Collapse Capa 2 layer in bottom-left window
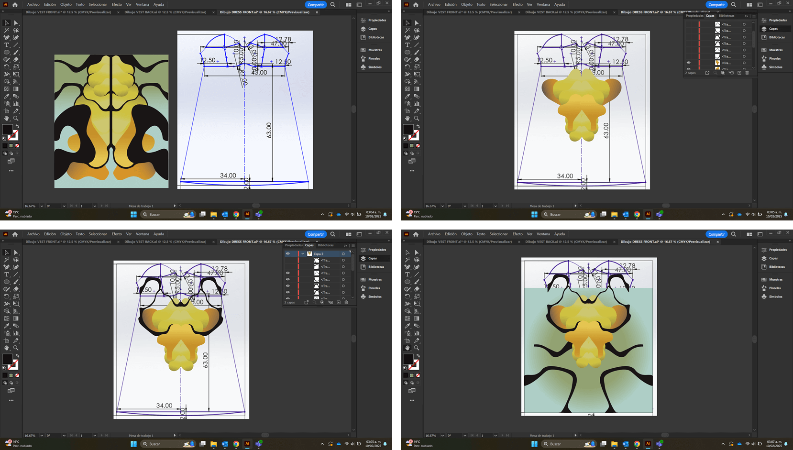Image resolution: width=793 pixels, height=450 pixels. click(x=303, y=254)
